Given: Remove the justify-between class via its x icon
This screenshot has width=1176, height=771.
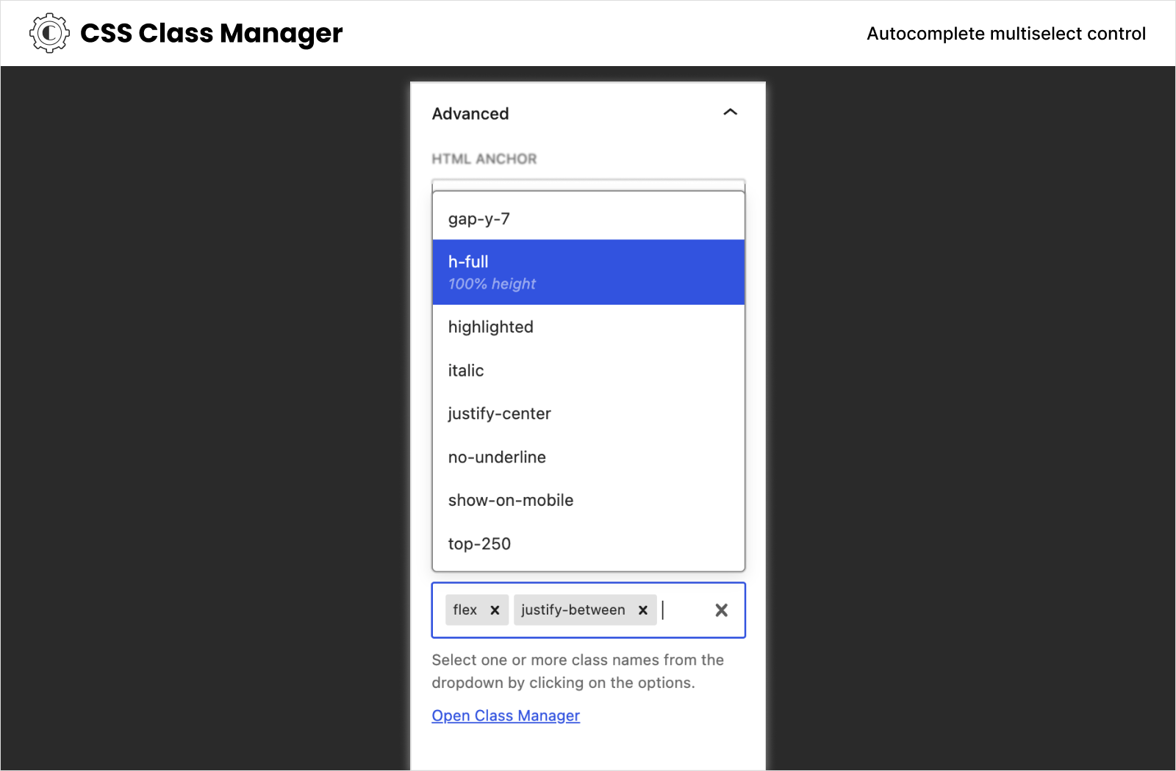Looking at the screenshot, I should [642, 609].
